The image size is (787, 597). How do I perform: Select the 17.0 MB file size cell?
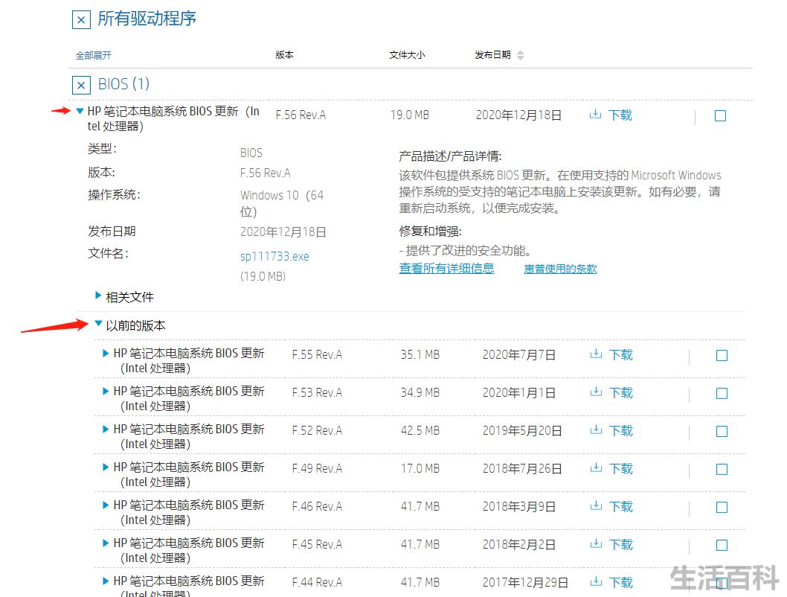click(420, 468)
